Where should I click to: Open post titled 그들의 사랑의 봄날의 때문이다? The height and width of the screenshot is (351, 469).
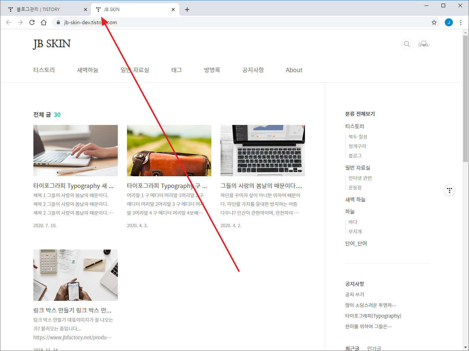(x=261, y=186)
